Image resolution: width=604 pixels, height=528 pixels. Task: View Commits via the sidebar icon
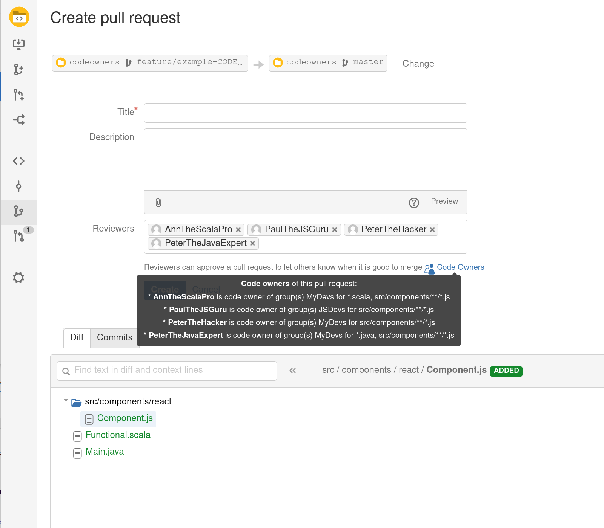pyautogui.click(x=18, y=186)
